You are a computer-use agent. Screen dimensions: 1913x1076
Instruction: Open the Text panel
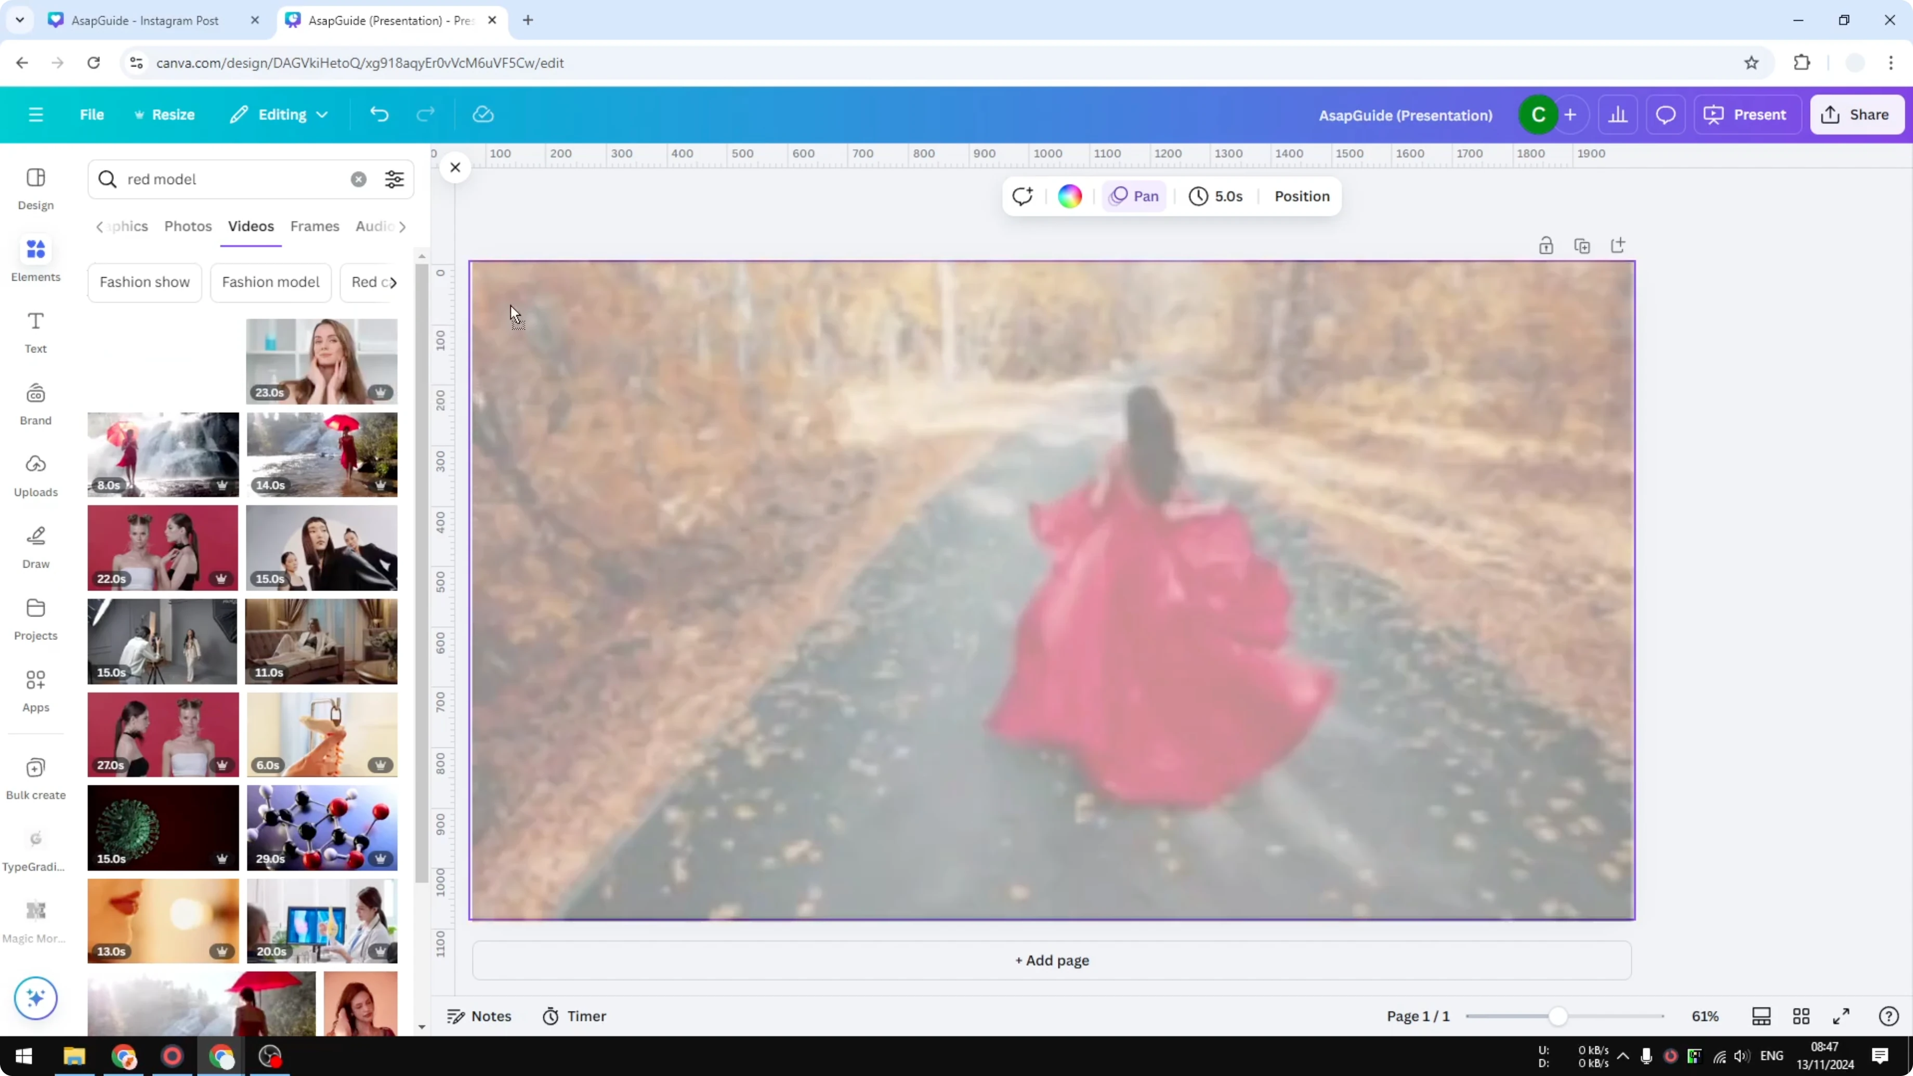coord(35,331)
